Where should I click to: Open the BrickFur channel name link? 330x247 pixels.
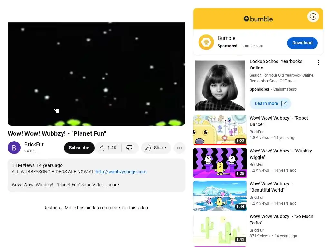pos(34,144)
